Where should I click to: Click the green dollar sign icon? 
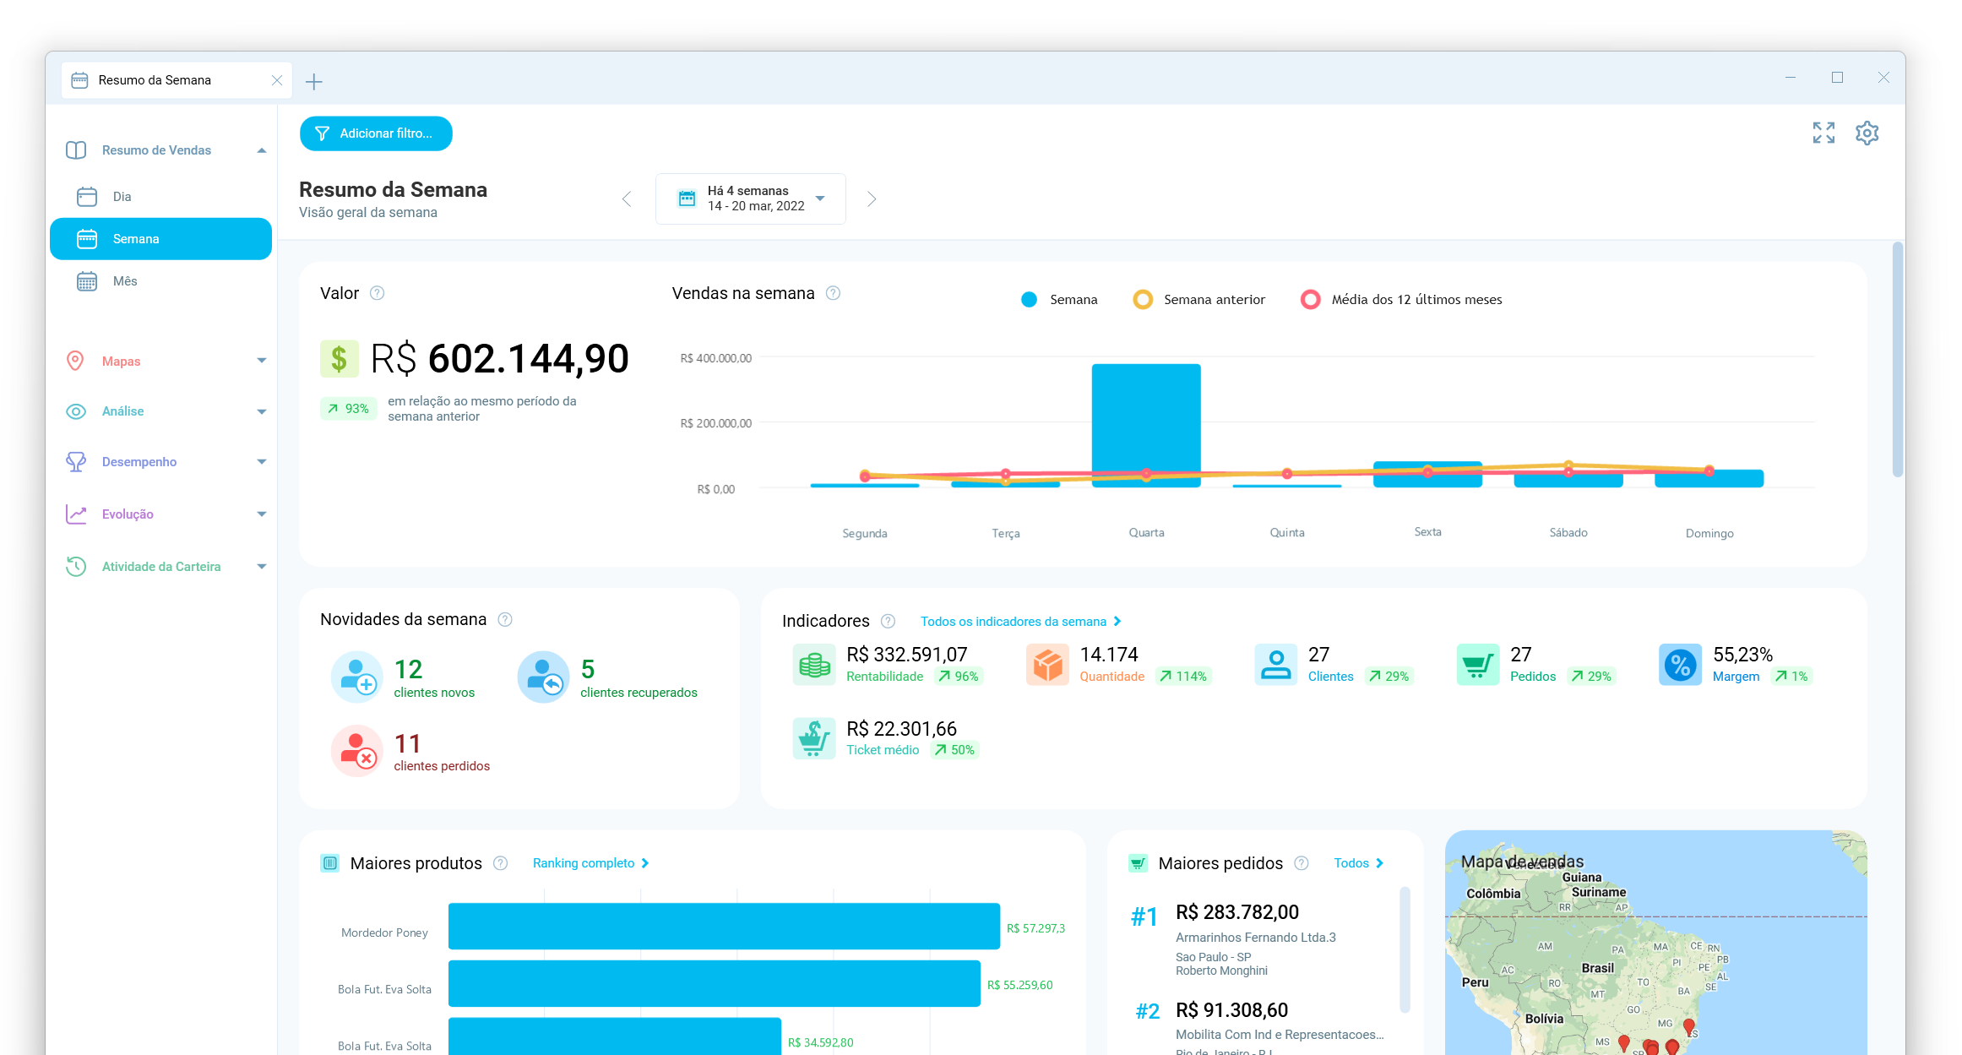tap(340, 359)
